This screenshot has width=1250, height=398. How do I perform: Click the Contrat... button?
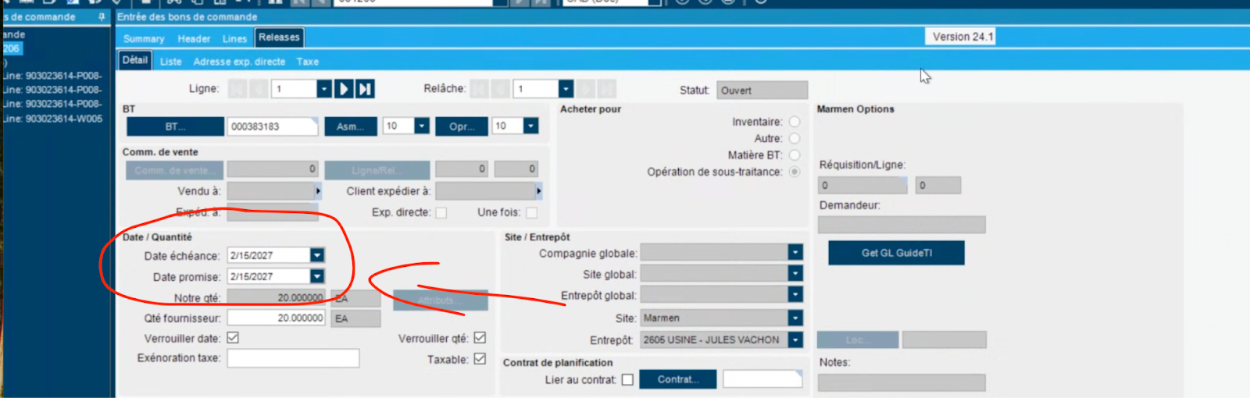pos(677,379)
